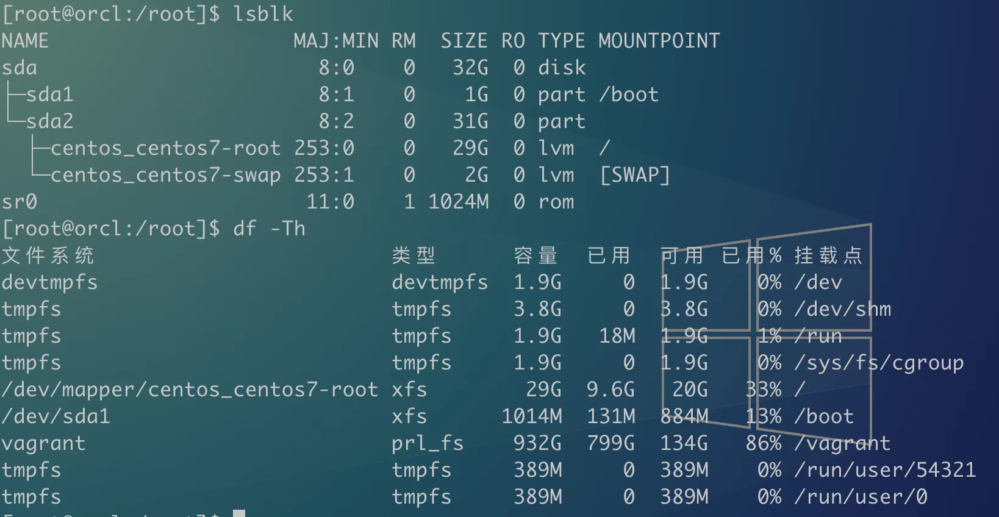
Task: Select the sr0 rom device name
Action: pos(20,202)
